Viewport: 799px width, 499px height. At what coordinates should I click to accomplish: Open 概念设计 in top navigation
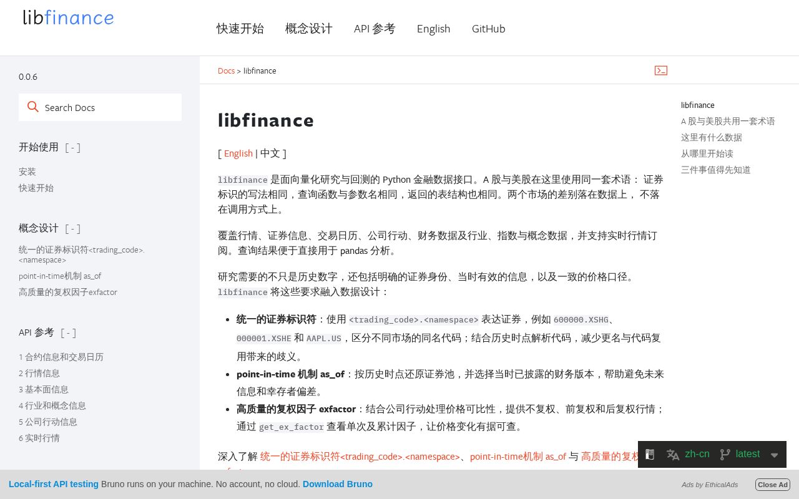309,29
